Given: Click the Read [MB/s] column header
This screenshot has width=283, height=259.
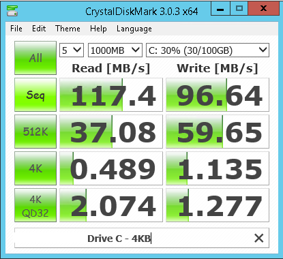Looking at the screenshot, I should [111, 68].
